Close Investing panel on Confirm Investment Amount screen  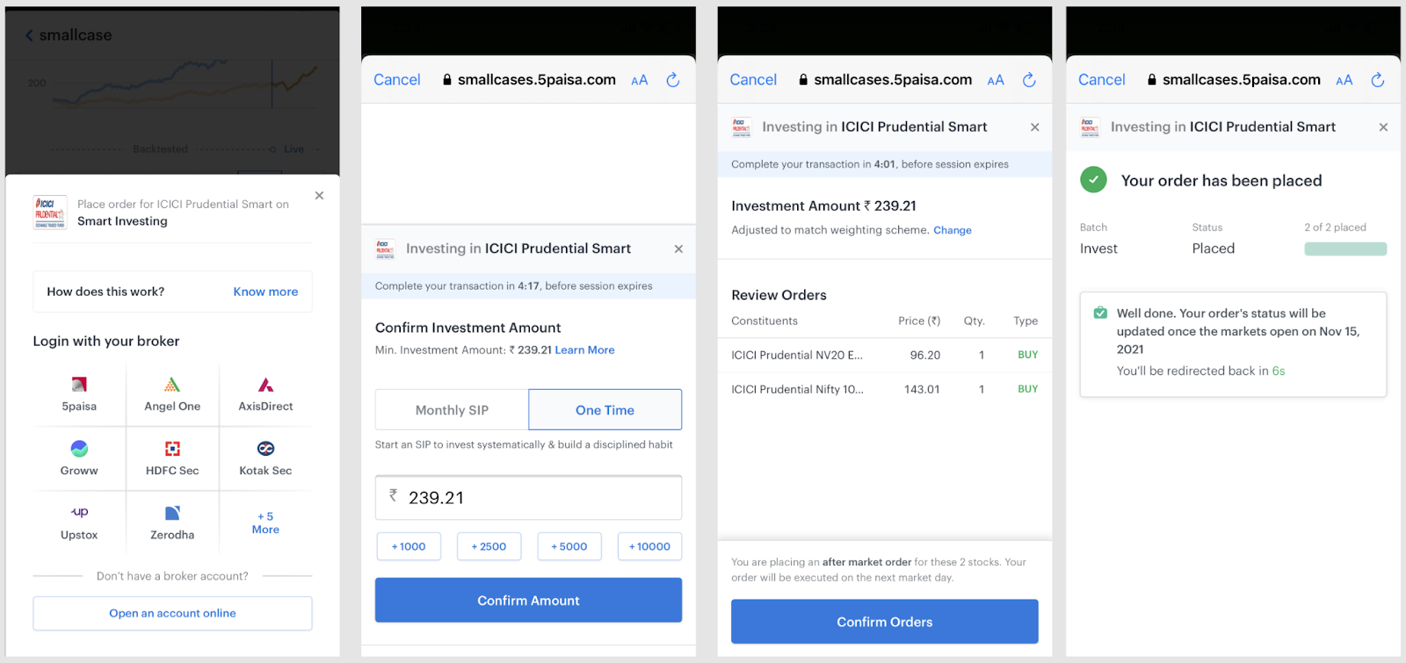click(x=678, y=249)
